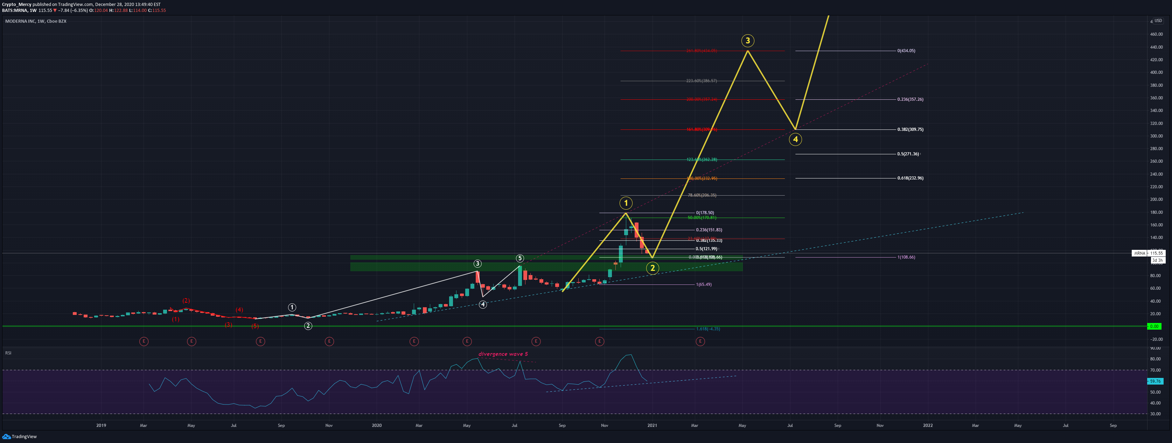Select the earnings marker above May 2020
Screen dimensions: 1172x443
tap(467, 341)
